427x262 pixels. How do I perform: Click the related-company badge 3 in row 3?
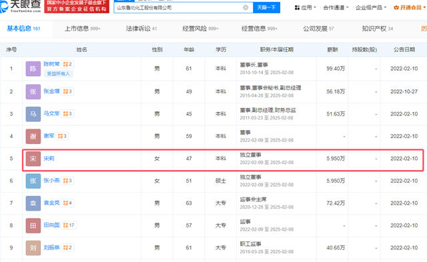click(67, 114)
